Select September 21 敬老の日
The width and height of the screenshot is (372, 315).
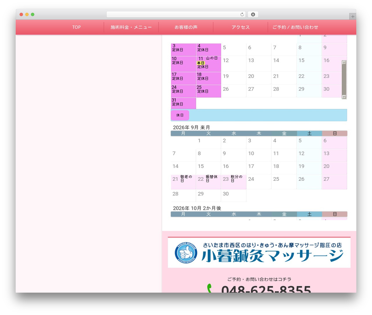(x=183, y=182)
